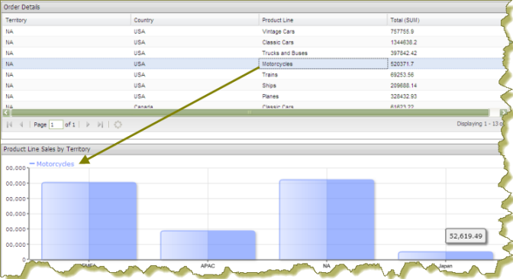Click scroll-left arrow of horizontal scrollbar
The height and width of the screenshot is (279, 513).
6,112
